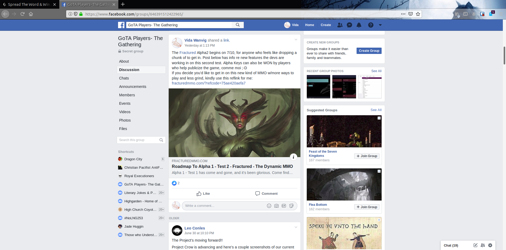Viewport: 506px width, 250px height.
Task: Click the search magnifier in Facebook bar
Action: point(238,25)
